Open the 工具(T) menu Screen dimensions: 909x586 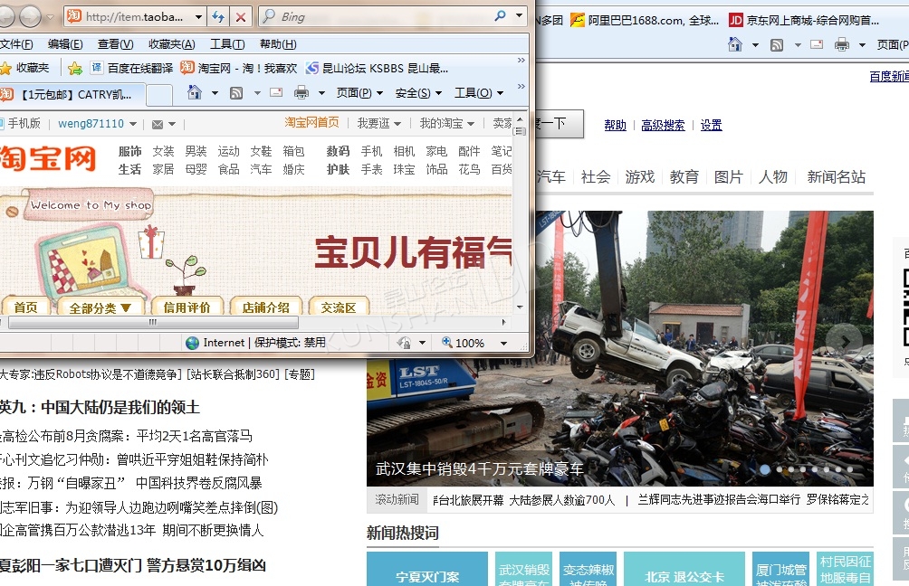227,44
